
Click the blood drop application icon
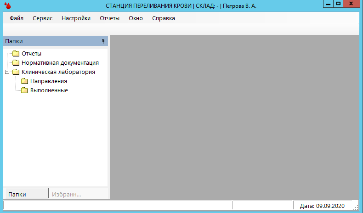click(6, 6)
